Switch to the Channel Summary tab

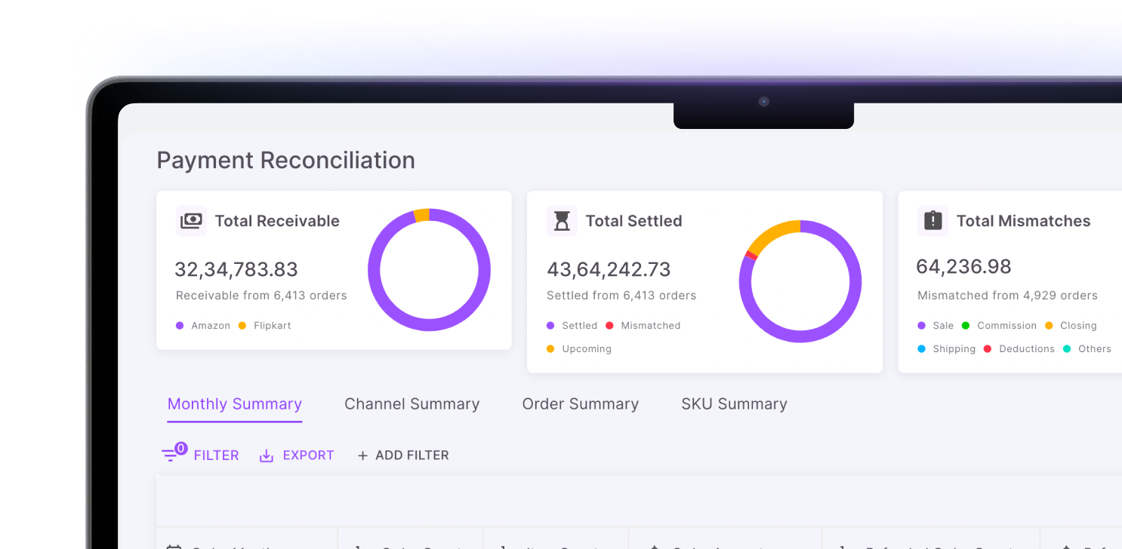412,404
